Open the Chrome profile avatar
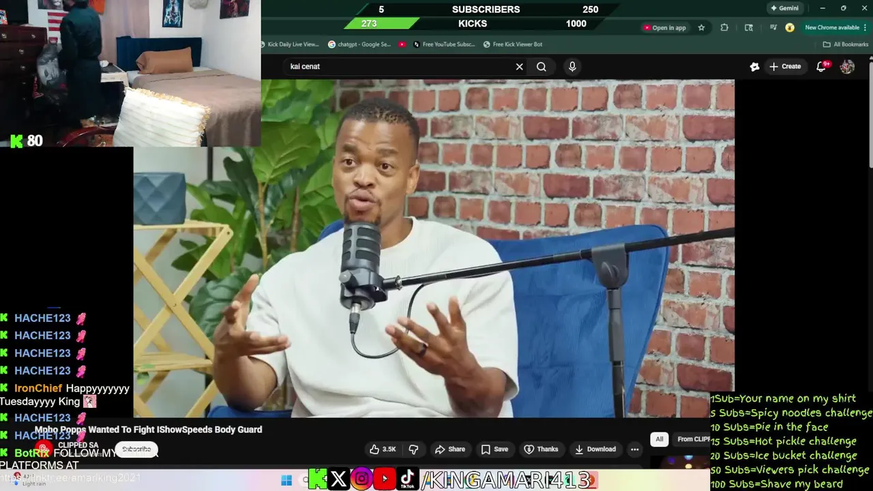 [790, 28]
